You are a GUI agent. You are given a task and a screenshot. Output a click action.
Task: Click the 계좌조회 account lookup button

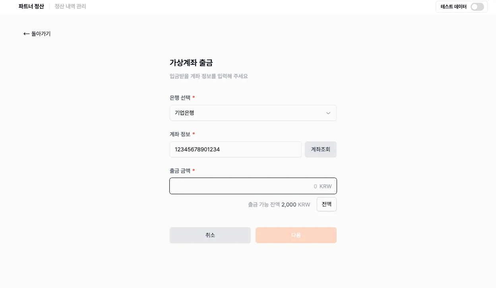point(320,149)
